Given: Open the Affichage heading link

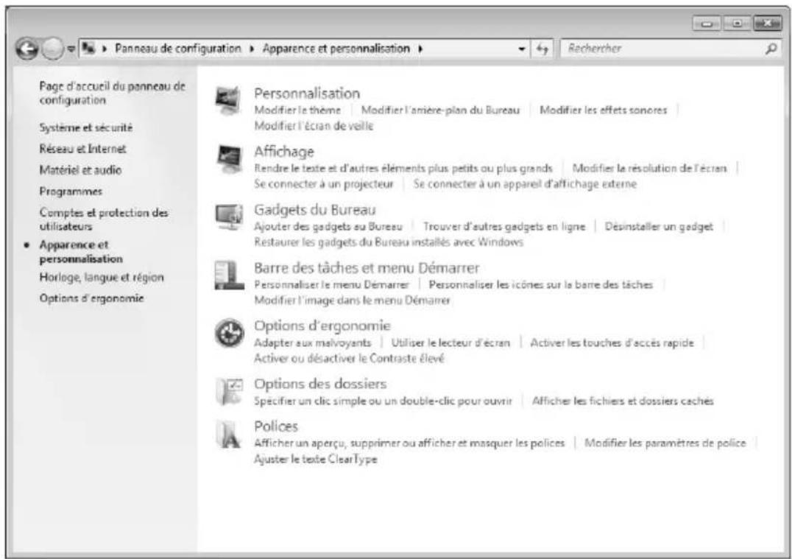Looking at the screenshot, I should pyautogui.click(x=284, y=152).
